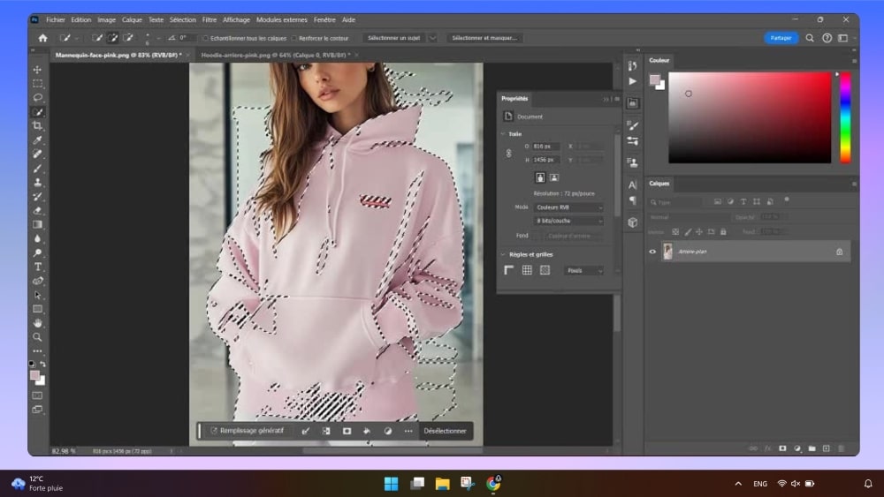Toggle the layer filter on/off dot
Screen dimensions: 884x497
[787, 200]
